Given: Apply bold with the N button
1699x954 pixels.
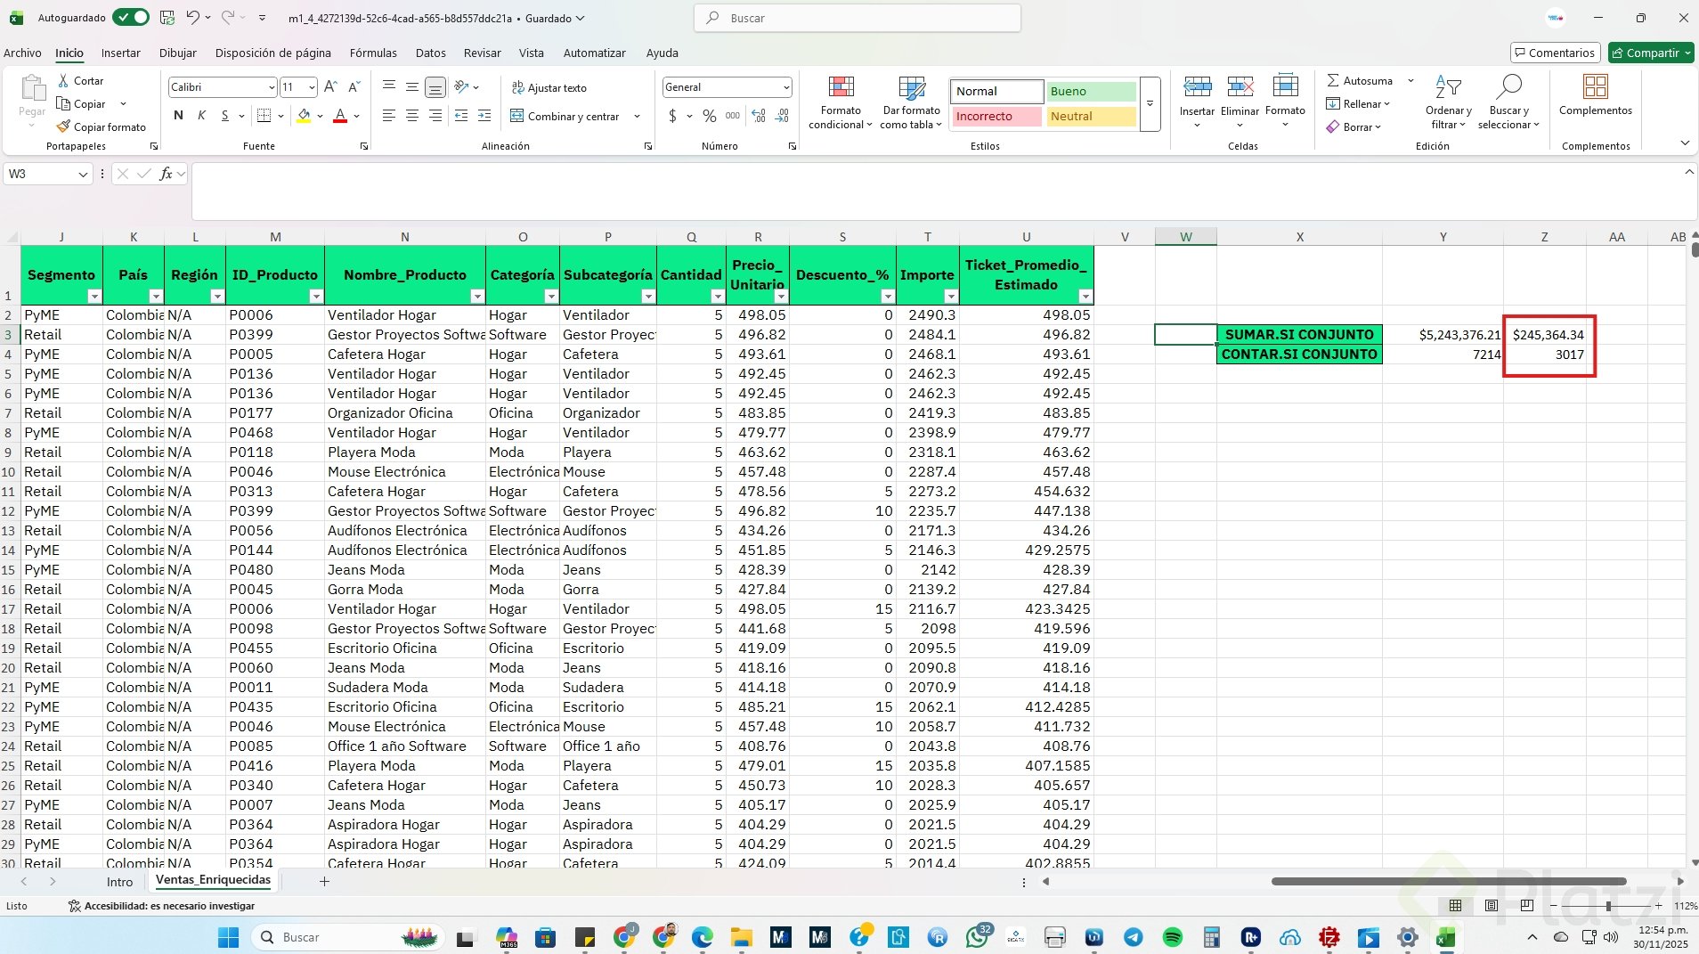Looking at the screenshot, I should pyautogui.click(x=178, y=116).
